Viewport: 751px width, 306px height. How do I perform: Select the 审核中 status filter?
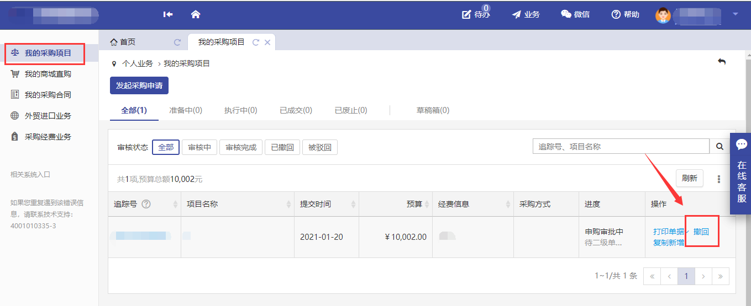pos(199,148)
